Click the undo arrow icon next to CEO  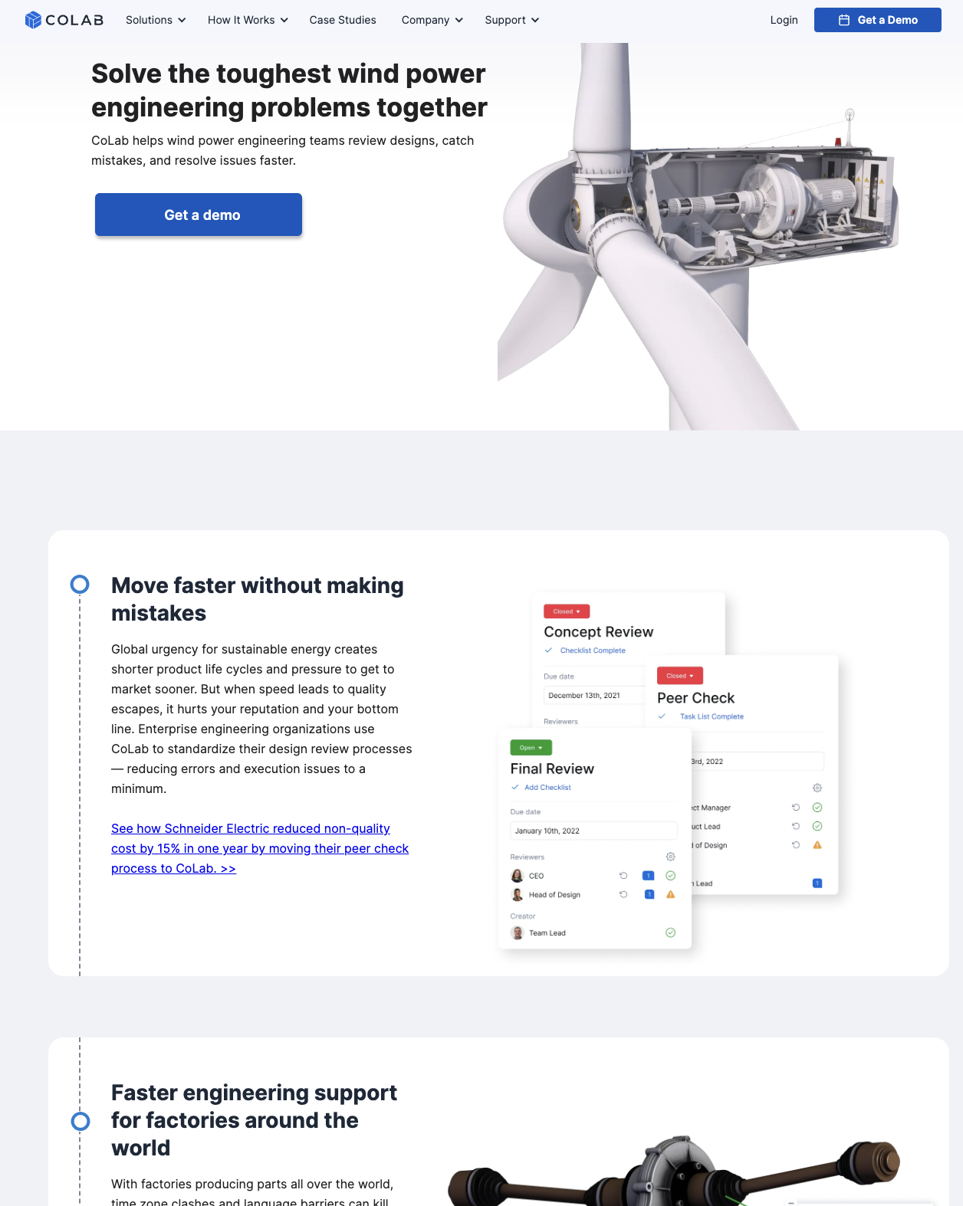[623, 875]
